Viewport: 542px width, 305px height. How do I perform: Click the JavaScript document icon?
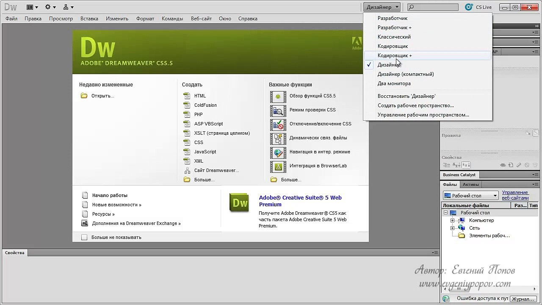tap(187, 152)
